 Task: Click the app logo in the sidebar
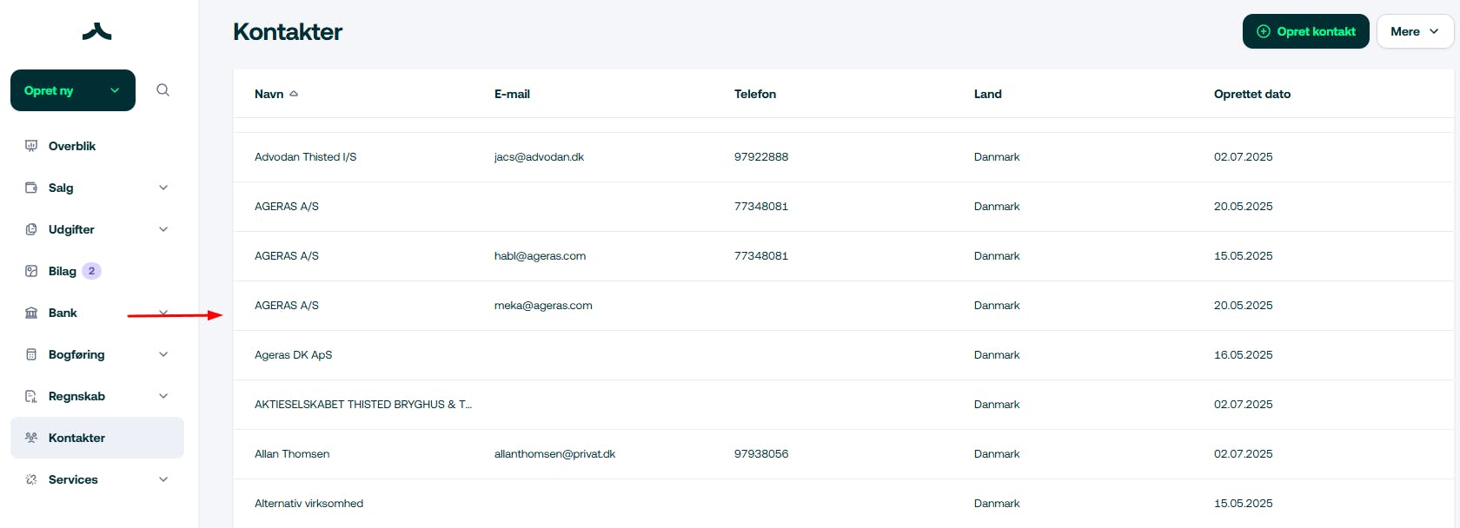pyautogui.click(x=96, y=32)
